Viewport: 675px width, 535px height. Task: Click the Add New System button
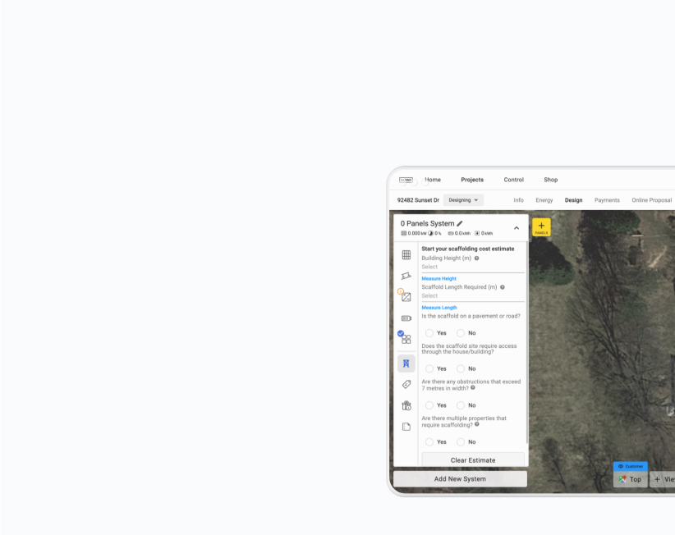(460, 478)
